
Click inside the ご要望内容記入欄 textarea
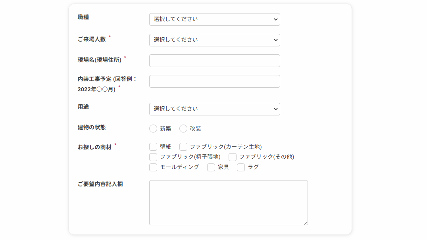pyautogui.click(x=229, y=203)
